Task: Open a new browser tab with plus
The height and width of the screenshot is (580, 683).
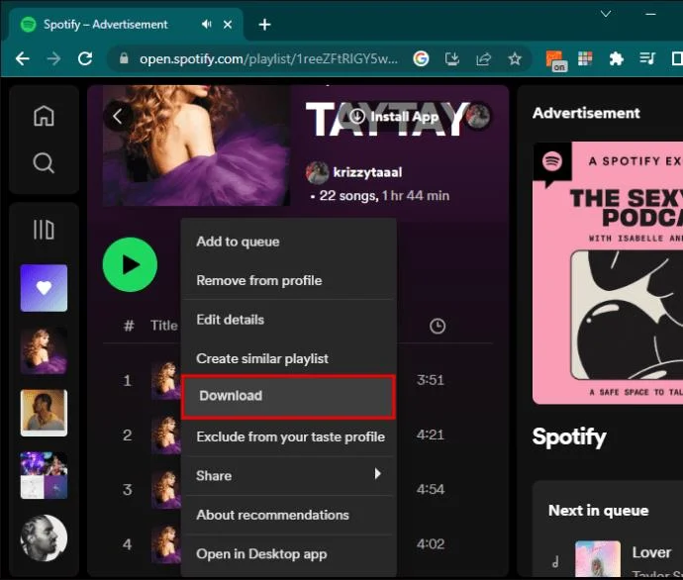Action: [264, 25]
